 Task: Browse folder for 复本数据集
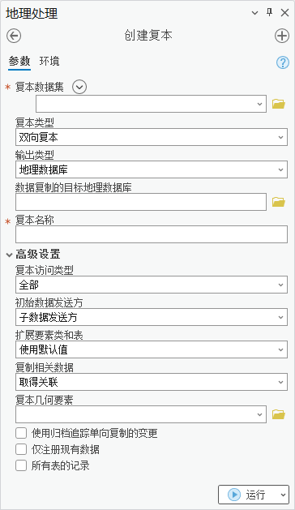click(279, 104)
